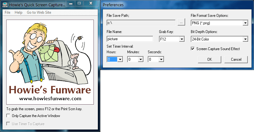Image resolution: width=254 pixels, height=132 pixels.
Task: Click the Howie's Funware cartoon logo image
Action: coord(50,62)
